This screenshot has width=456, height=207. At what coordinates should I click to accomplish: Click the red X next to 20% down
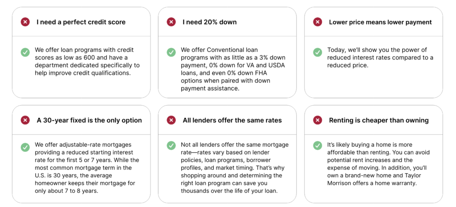(x=171, y=22)
